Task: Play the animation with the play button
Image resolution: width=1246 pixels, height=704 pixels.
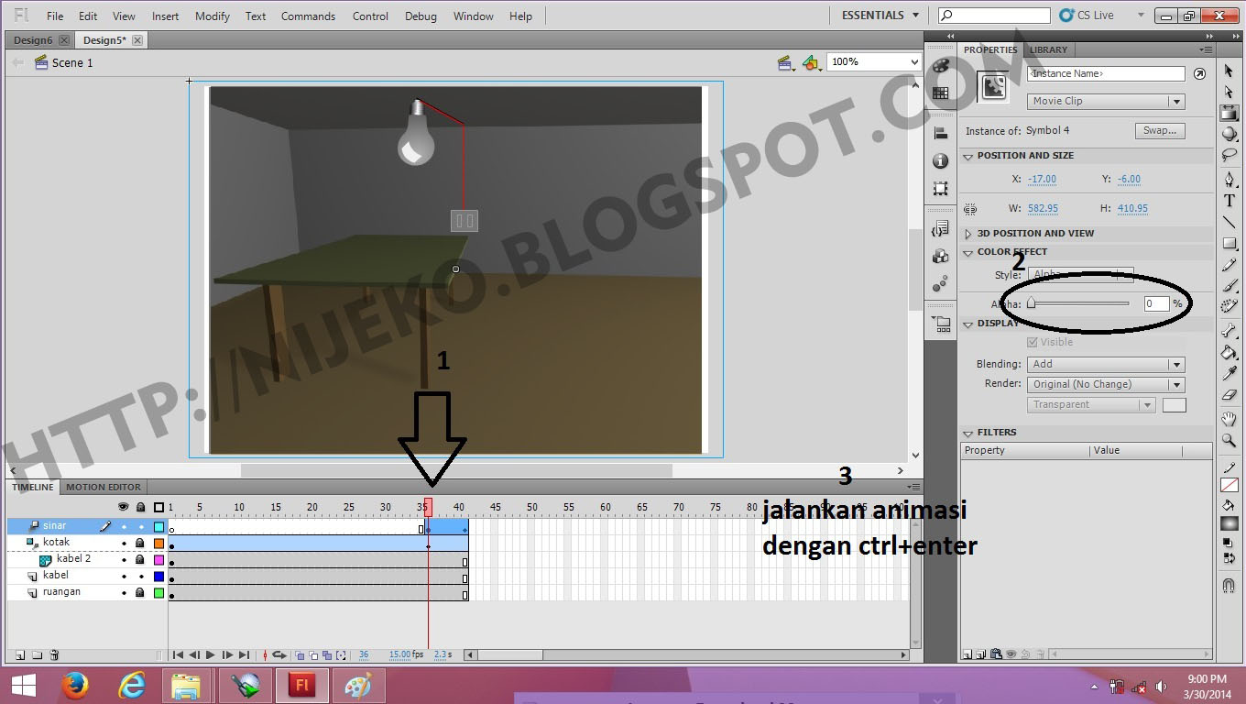Action: coord(209,654)
